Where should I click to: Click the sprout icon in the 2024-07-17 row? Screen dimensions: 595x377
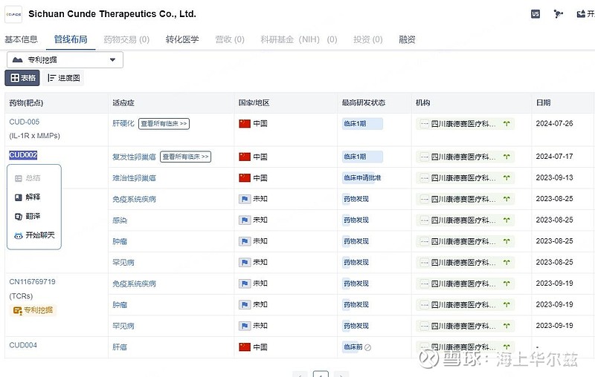506,157
